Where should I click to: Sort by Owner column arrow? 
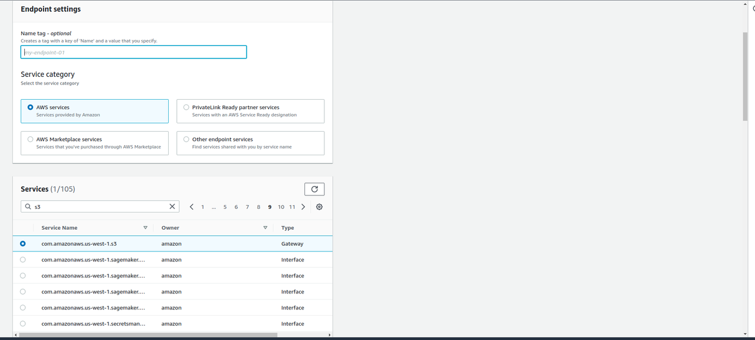265,228
